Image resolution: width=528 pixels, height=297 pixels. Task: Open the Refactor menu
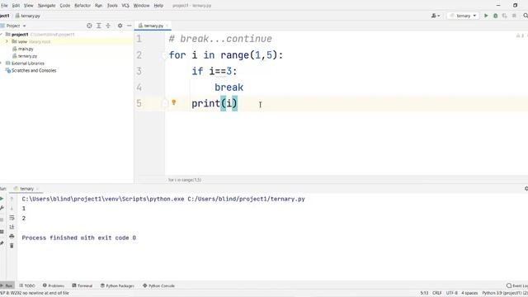(82, 6)
